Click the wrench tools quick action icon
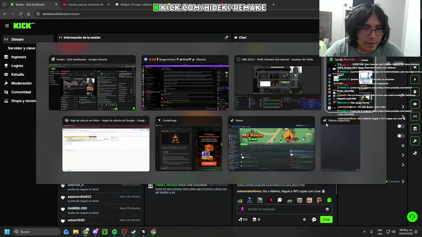 click(x=415, y=141)
